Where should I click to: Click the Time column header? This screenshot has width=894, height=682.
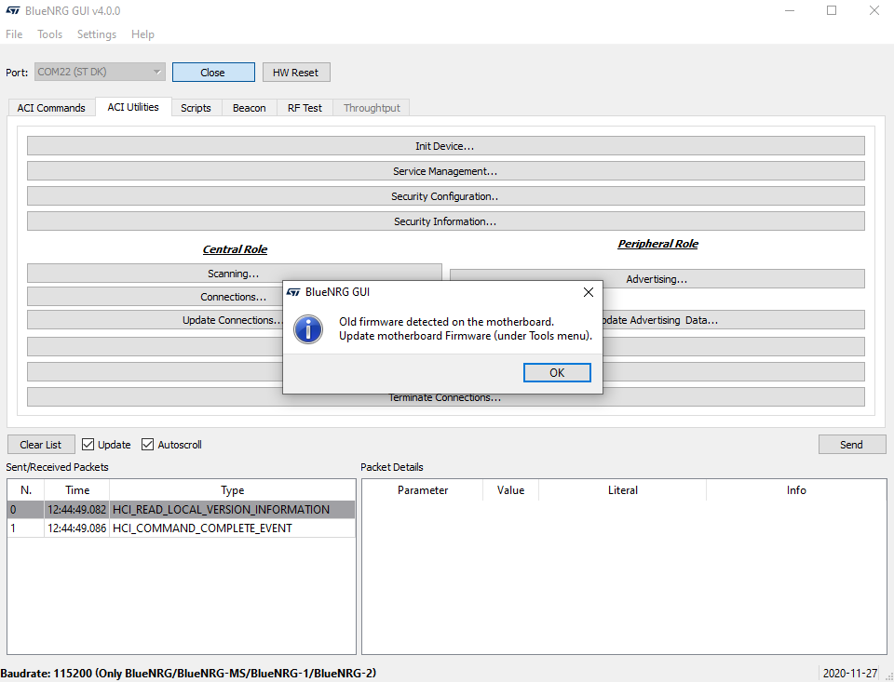77,490
